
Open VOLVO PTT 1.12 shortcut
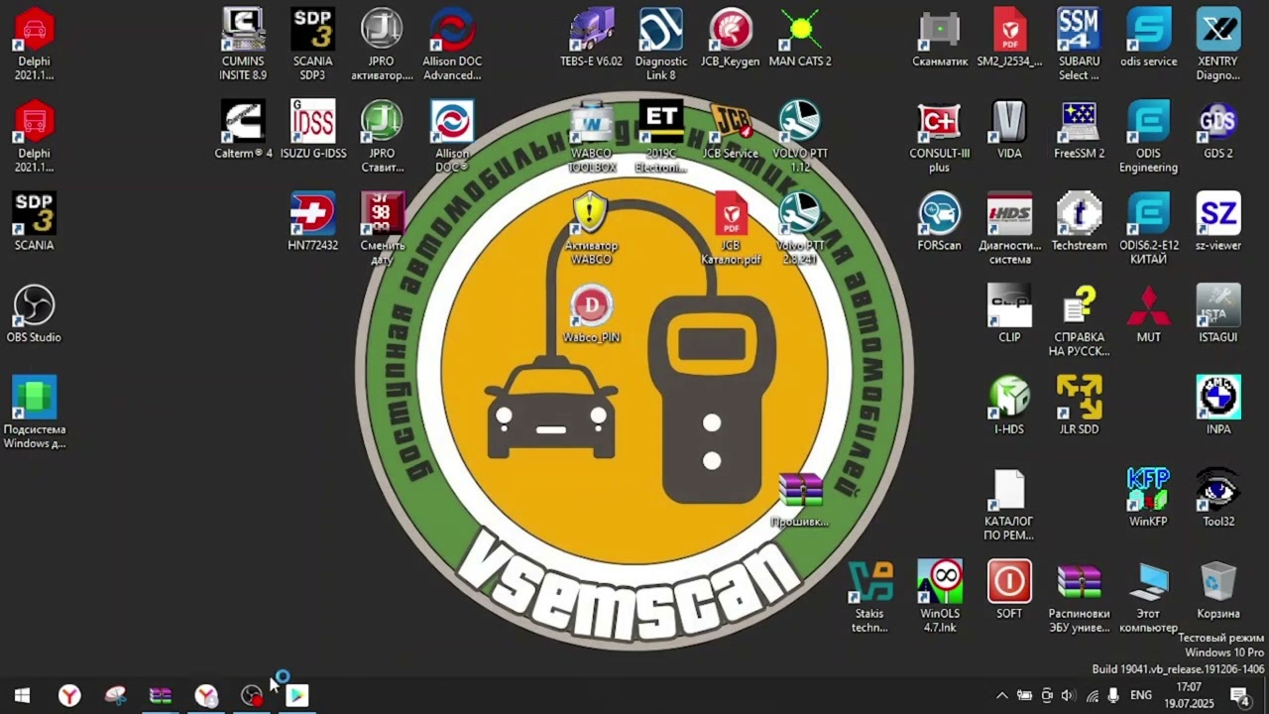point(800,136)
